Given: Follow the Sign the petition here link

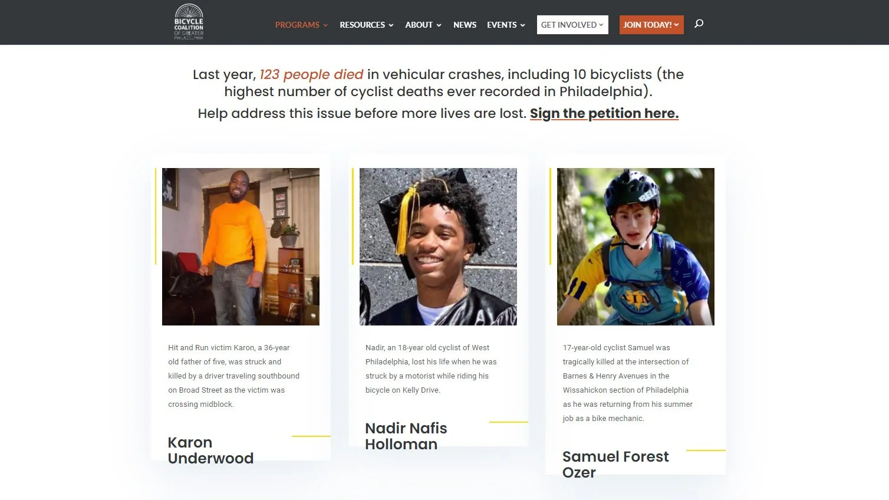Looking at the screenshot, I should pyautogui.click(x=604, y=113).
